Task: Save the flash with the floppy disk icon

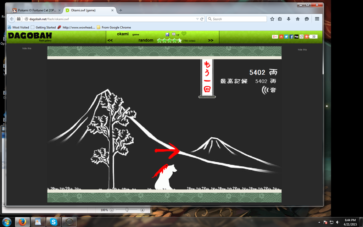Action: pos(167,34)
